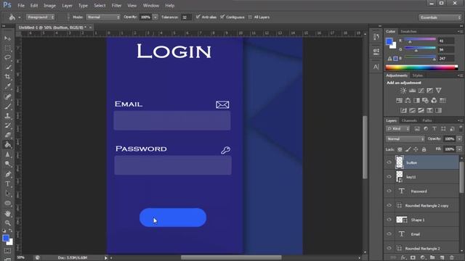Open the History panel icon

[376, 37]
